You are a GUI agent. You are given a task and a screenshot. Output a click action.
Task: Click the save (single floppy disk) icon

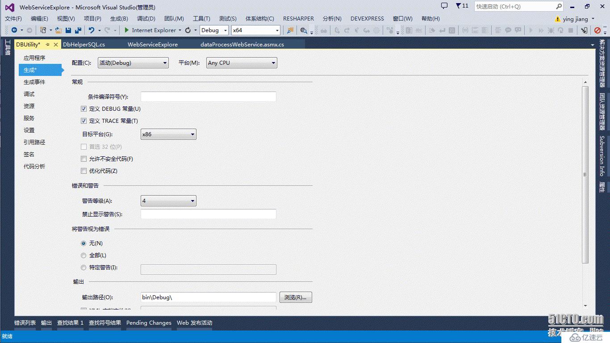[68, 30]
